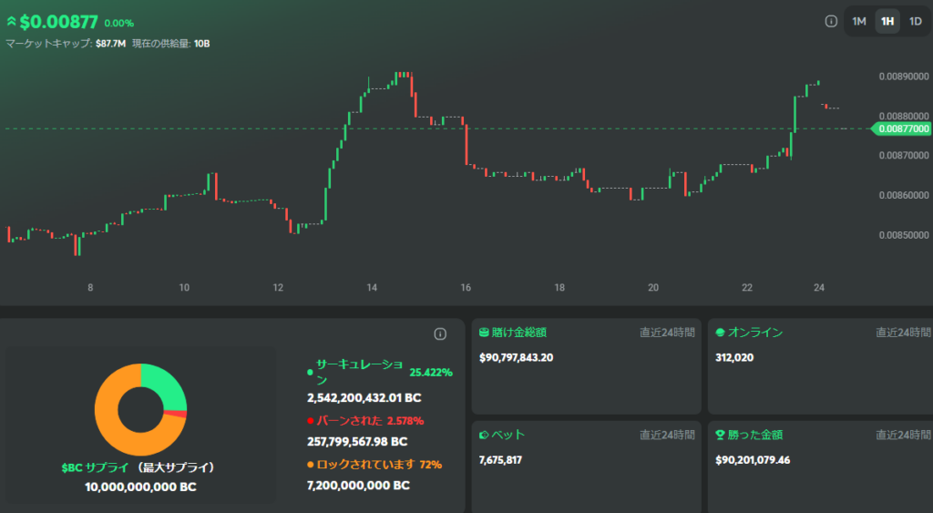Click the 賭け金総額 coin stack icon

pyautogui.click(x=485, y=333)
